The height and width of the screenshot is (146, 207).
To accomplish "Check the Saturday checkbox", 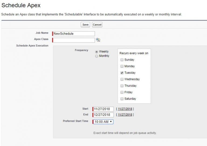I will (122, 99).
